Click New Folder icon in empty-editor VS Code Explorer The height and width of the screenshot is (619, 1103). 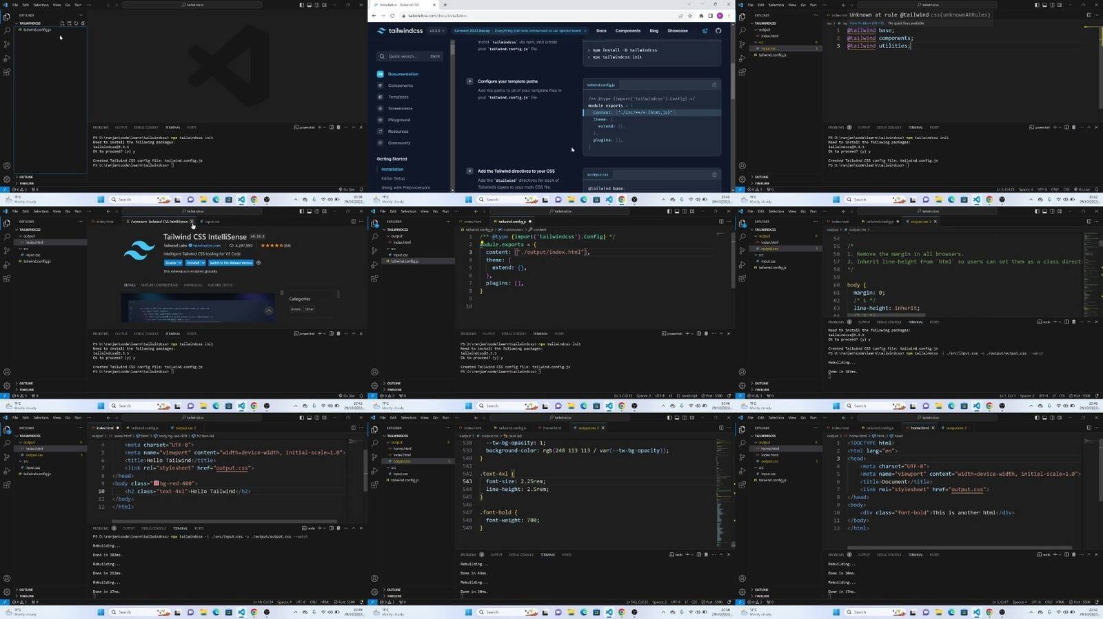69,23
